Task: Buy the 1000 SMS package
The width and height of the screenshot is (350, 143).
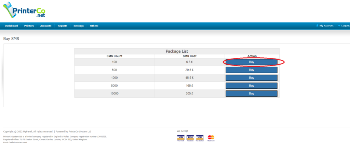Action: [x=252, y=78]
